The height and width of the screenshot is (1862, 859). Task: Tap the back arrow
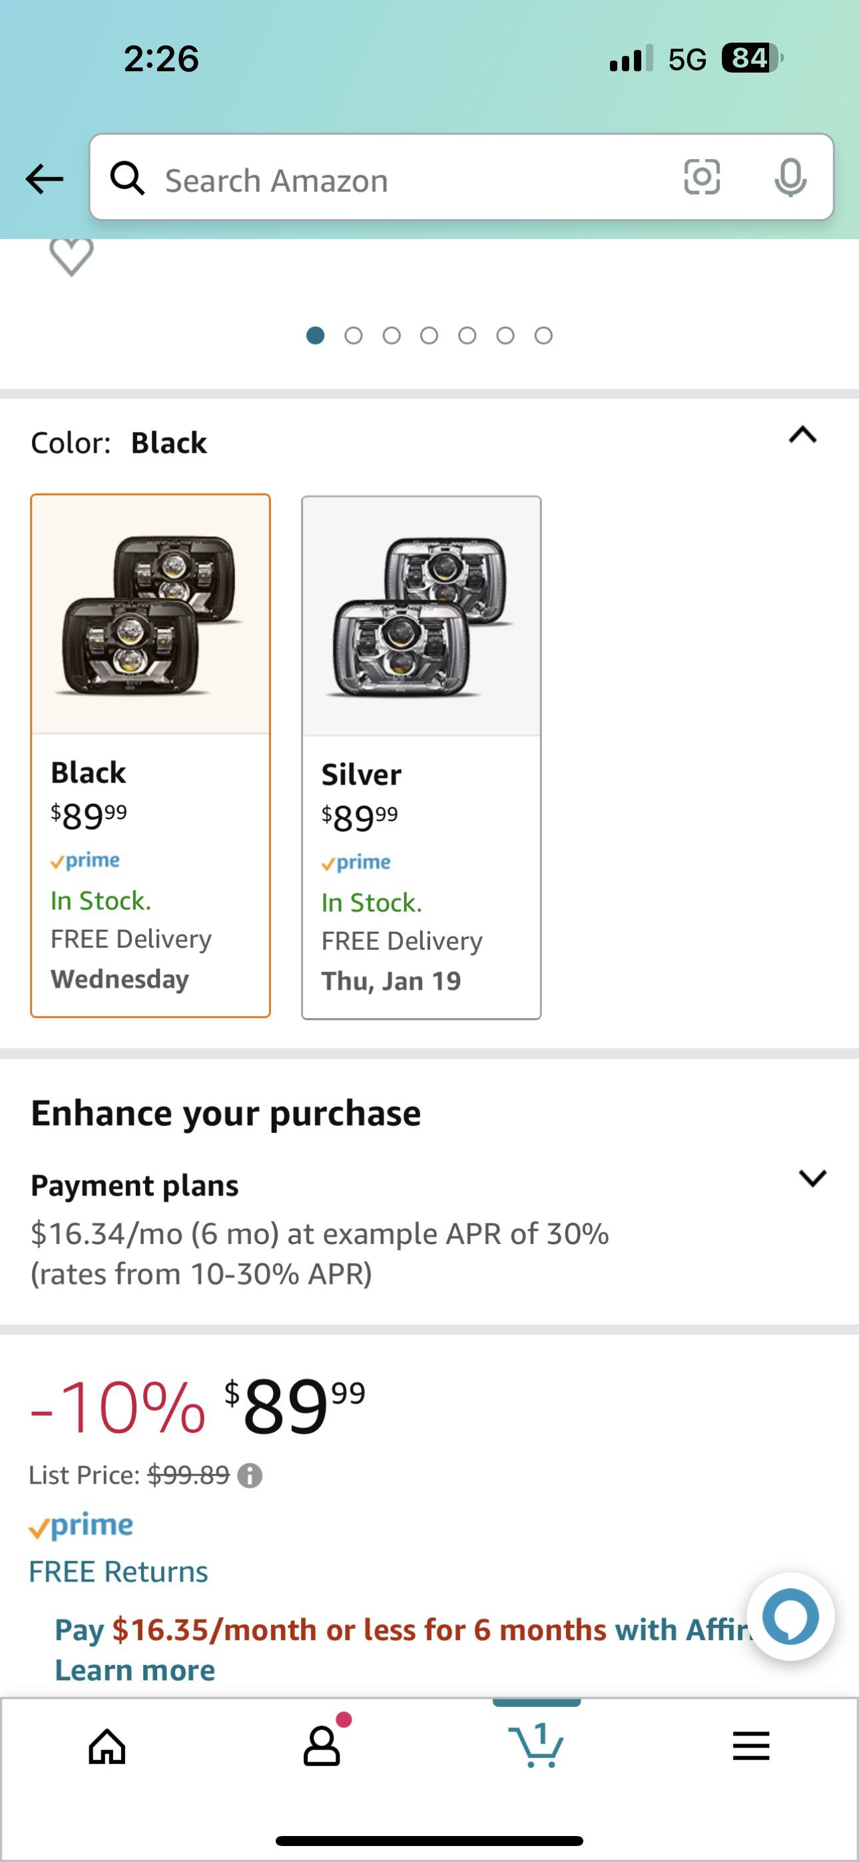(43, 180)
